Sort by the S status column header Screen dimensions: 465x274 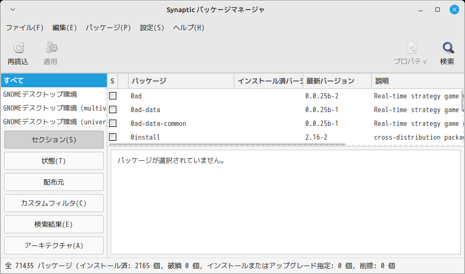[x=112, y=81]
